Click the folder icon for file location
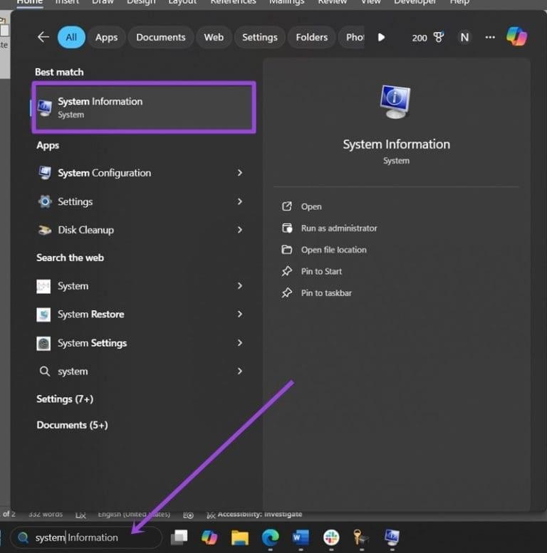Image resolution: width=547 pixels, height=553 pixels. (287, 249)
